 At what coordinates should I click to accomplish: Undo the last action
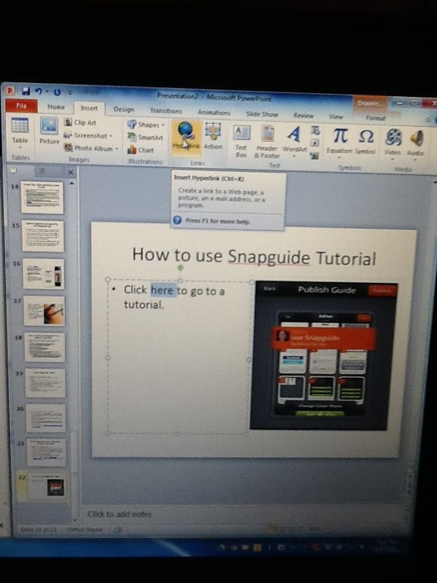(38, 91)
